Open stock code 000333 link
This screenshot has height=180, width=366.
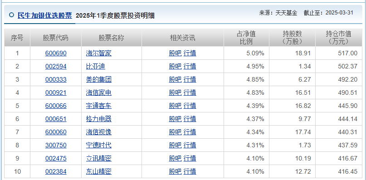pos(56,79)
